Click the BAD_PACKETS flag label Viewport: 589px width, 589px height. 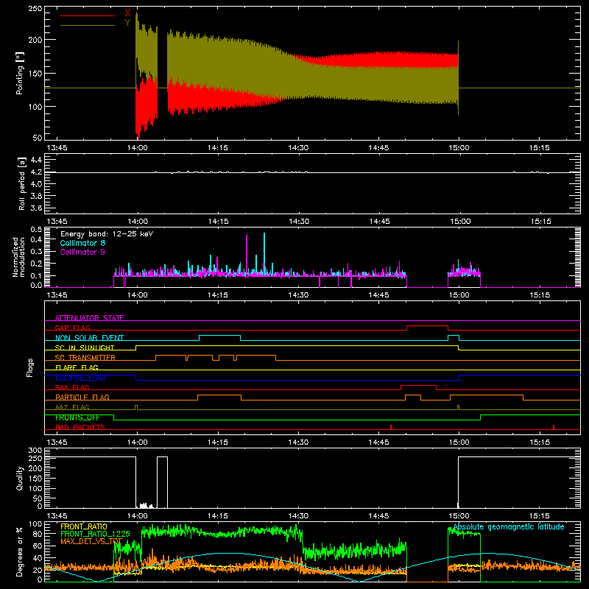(80, 427)
